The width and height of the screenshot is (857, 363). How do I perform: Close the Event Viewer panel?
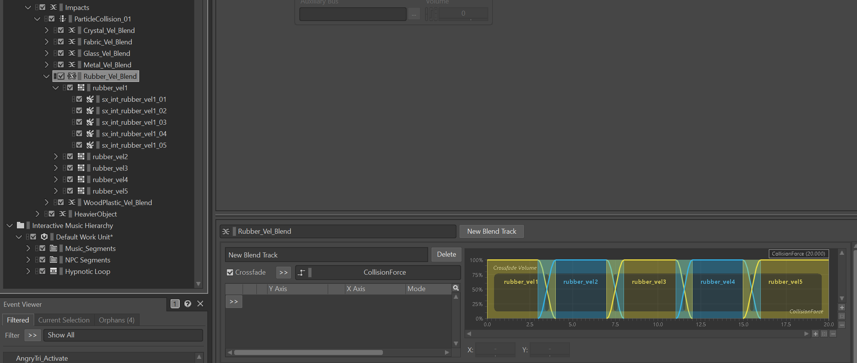[200, 304]
